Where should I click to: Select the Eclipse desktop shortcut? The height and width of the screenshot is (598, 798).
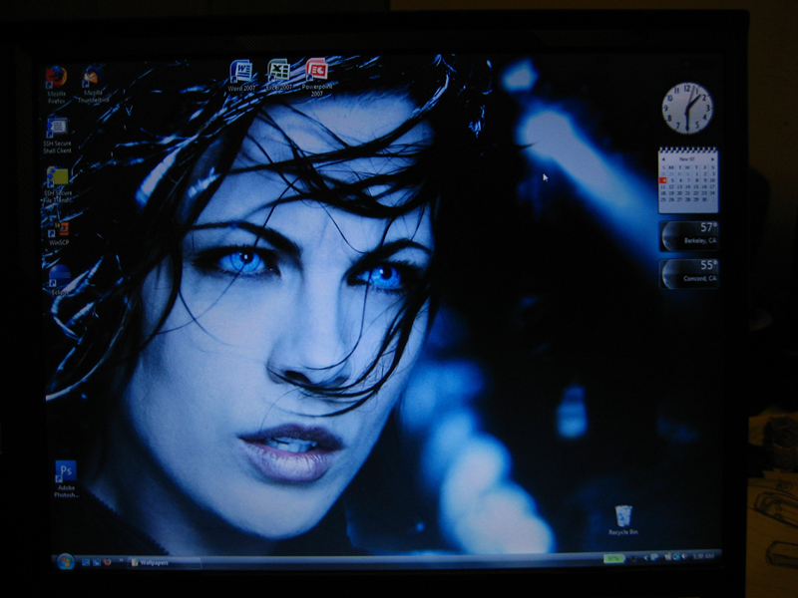tap(60, 280)
